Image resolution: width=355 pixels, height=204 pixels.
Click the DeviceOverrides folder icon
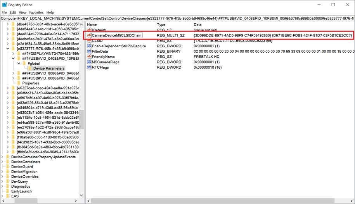pos(8,176)
